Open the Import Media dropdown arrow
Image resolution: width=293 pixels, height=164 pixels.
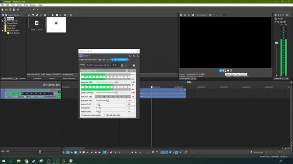tap(22, 15)
